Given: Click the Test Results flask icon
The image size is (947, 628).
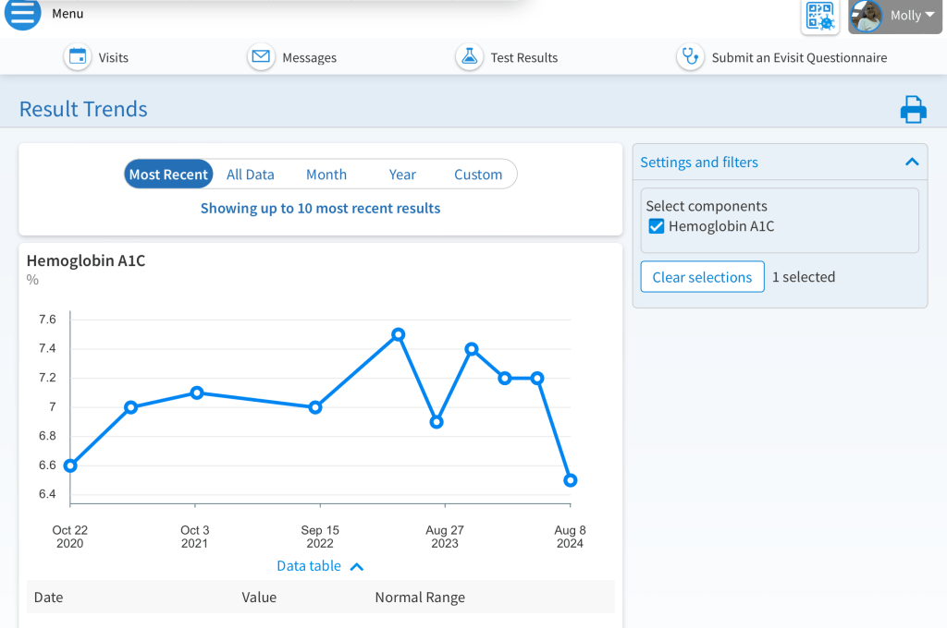Looking at the screenshot, I should [470, 57].
